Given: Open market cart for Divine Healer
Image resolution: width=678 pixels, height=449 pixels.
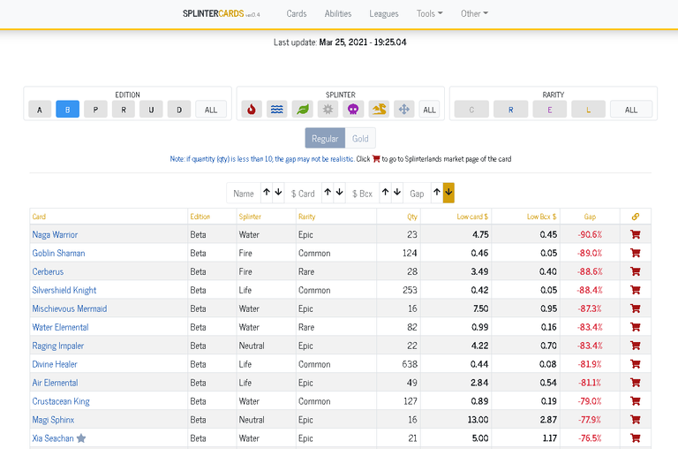Looking at the screenshot, I should pyautogui.click(x=636, y=364).
